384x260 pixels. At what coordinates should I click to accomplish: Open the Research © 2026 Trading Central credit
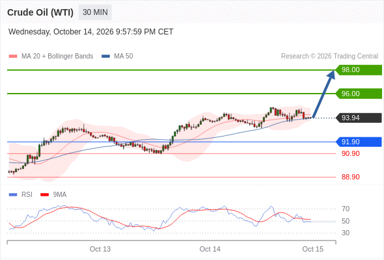[x=329, y=57]
